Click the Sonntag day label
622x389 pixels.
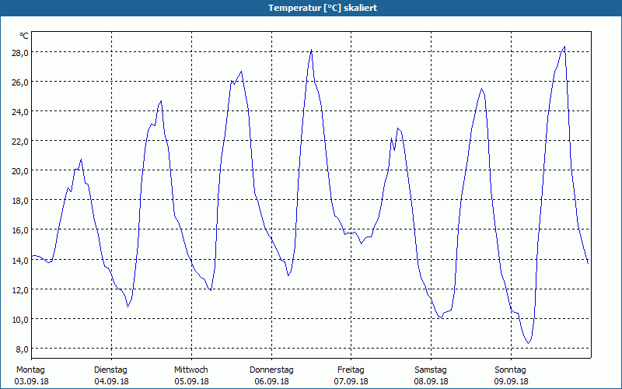coord(510,370)
